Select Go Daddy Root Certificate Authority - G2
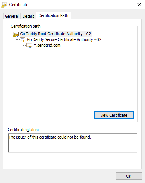Viewport: 145px width, 183px height. coord(55,34)
